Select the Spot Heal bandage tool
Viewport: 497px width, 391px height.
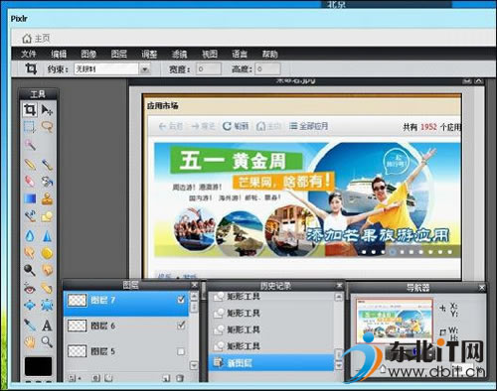[47, 289]
